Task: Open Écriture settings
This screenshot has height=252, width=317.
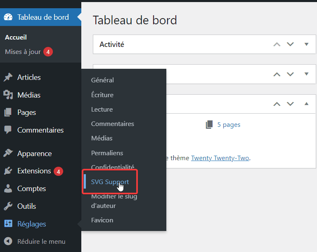Action: (x=102, y=95)
